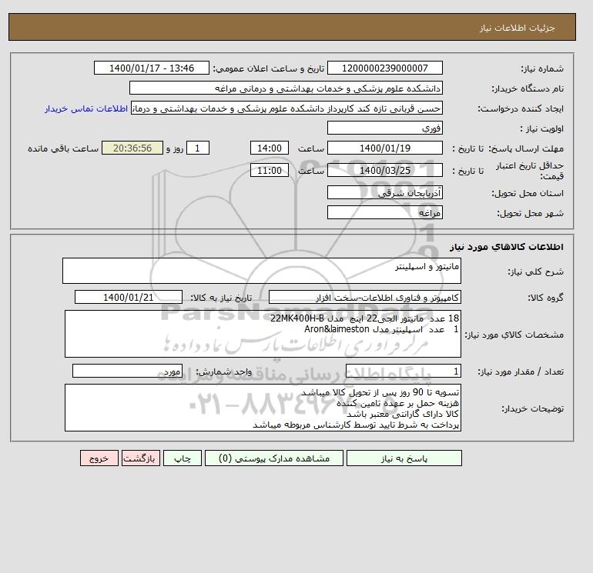Open 'مشاهده مدارک پیوستی (0)' button

pos(274,458)
